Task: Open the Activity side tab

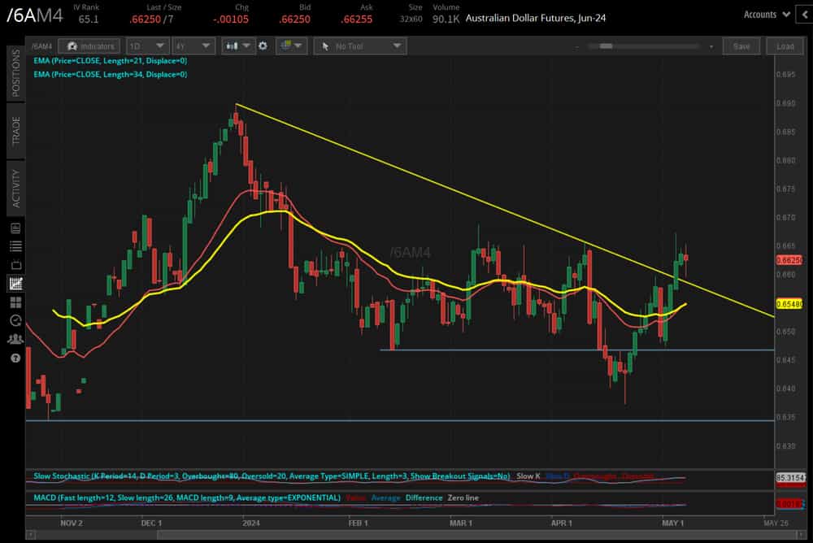Action: (15, 189)
